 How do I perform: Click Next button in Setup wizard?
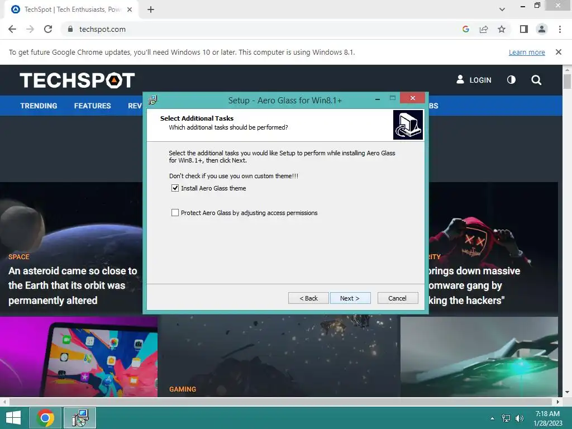tap(350, 298)
